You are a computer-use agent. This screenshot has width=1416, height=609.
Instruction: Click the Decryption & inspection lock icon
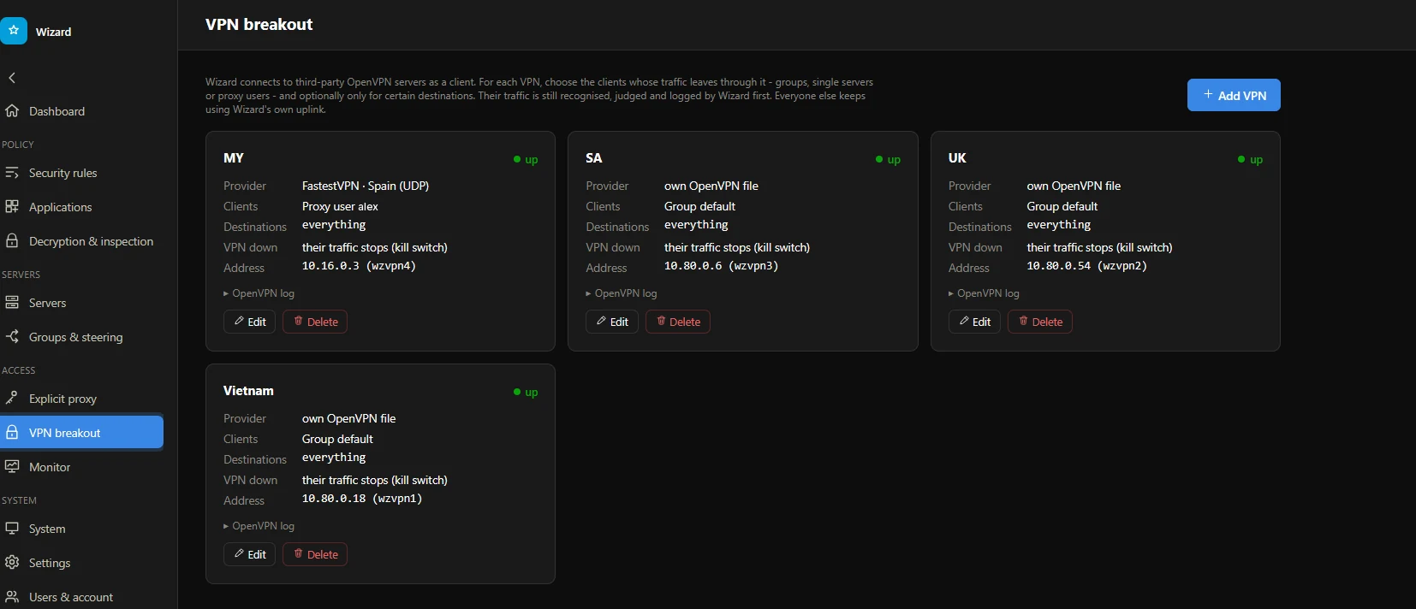pyautogui.click(x=12, y=241)
